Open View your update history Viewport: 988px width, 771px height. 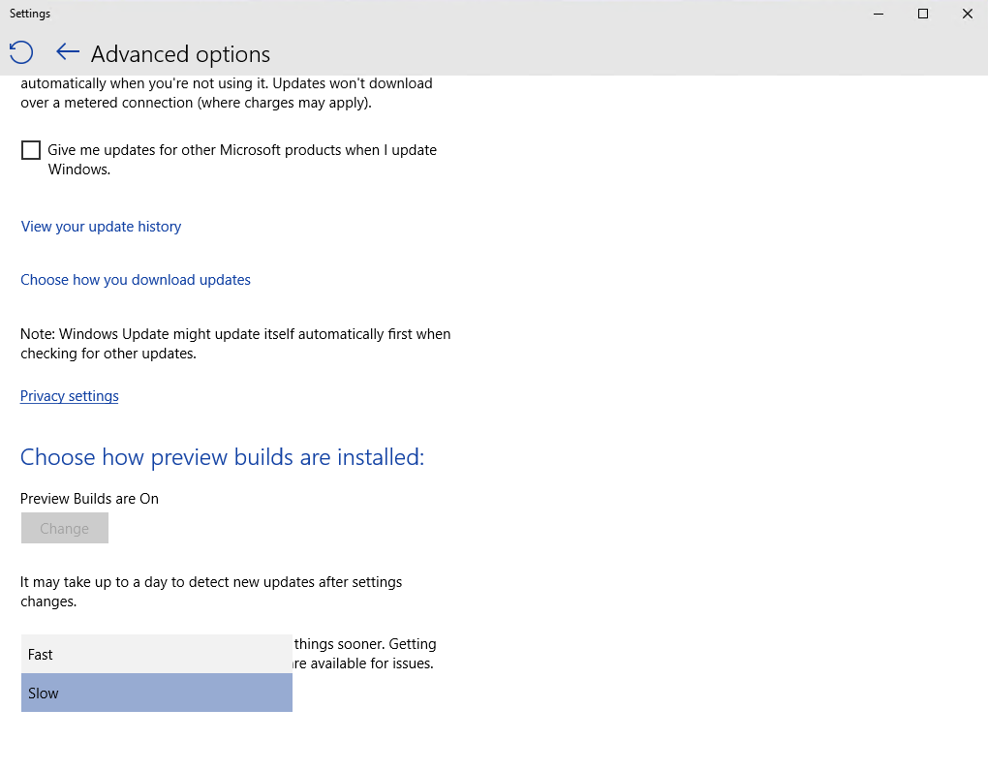click(101, 227)
